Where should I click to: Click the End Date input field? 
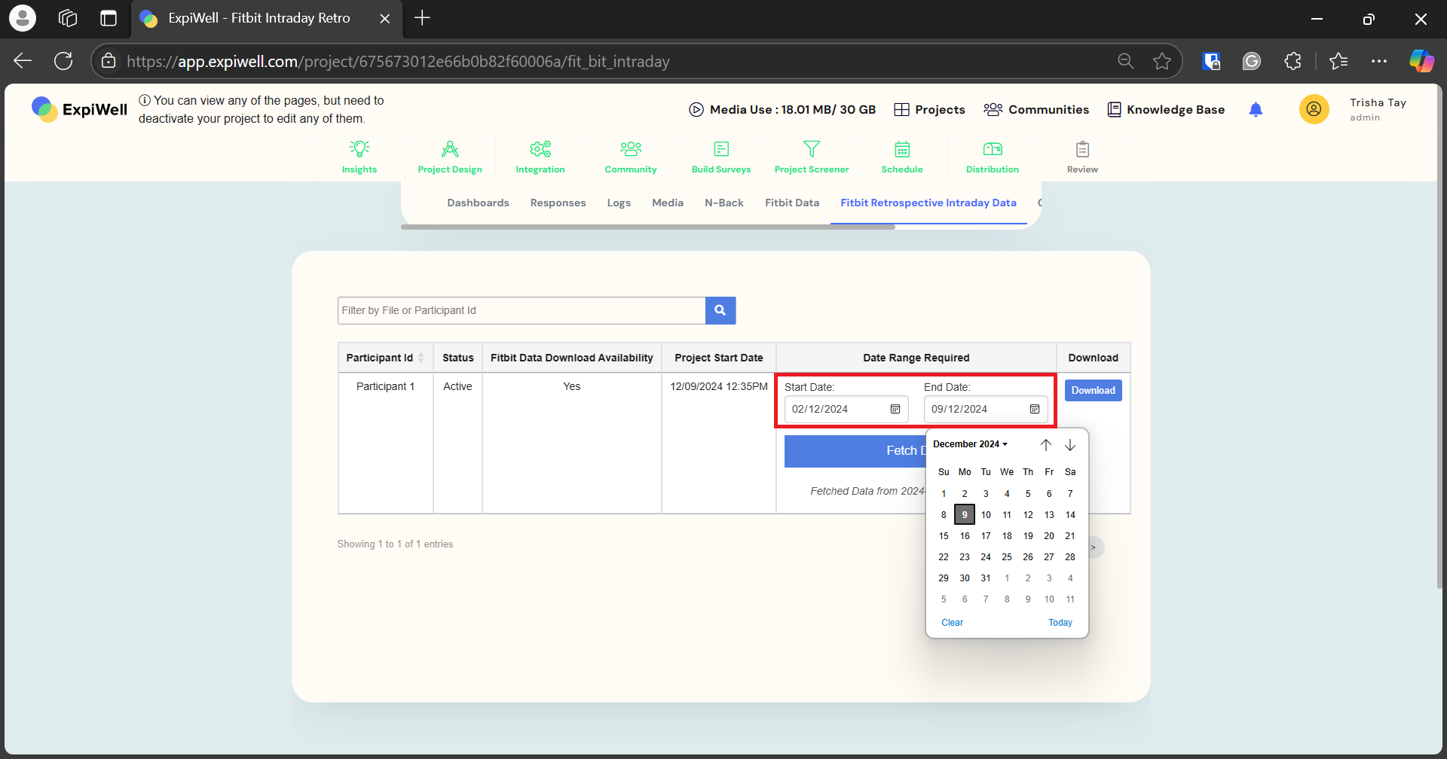[986, 409]
